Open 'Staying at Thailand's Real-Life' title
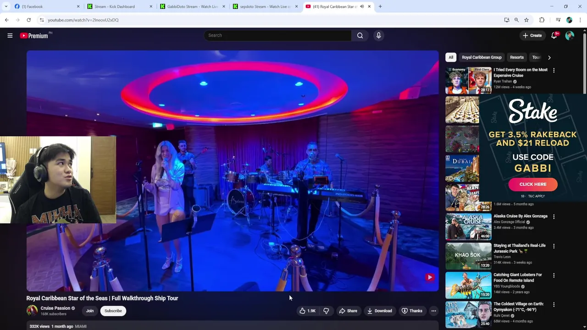587x330 pixels. [x=520, y=248]
